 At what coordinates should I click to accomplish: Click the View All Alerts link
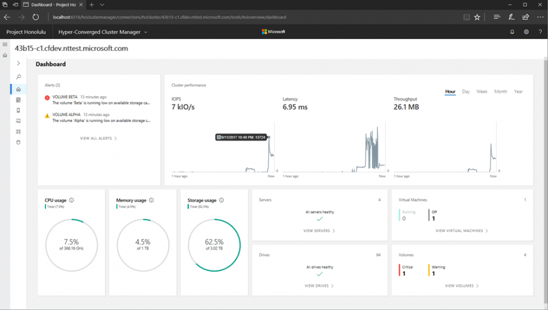(99, 139)
